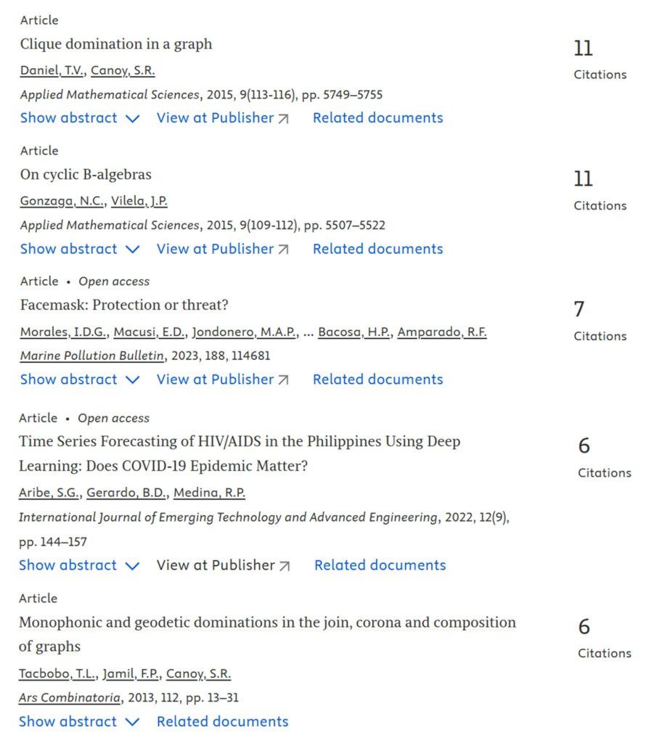Open Related documents for Ars Combinatoria article

pos(222,722)
